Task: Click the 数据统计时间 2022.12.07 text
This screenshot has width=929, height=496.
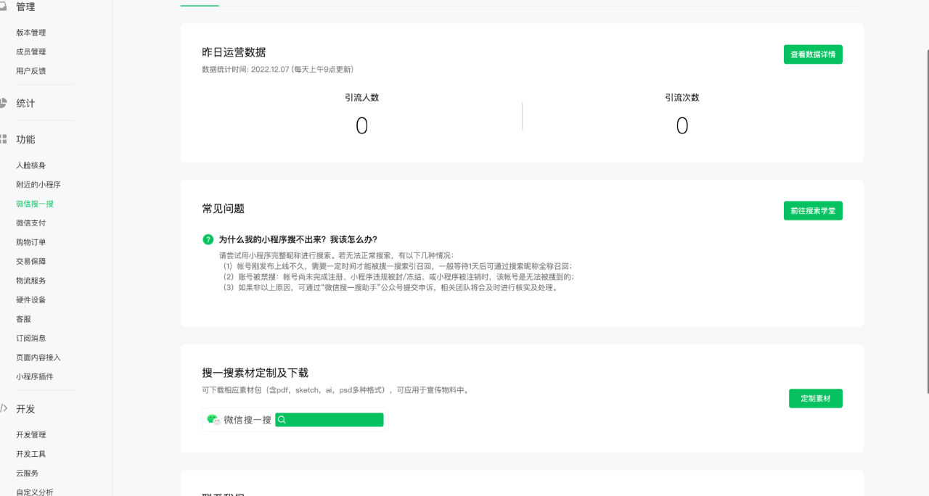Action: point(278,70)
